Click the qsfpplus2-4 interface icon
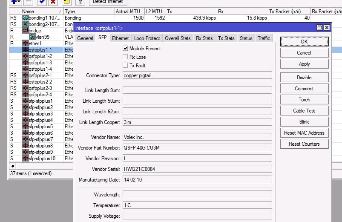 click(25, 95)
